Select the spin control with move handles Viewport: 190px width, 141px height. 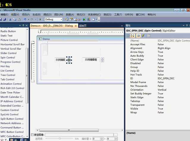69,60
